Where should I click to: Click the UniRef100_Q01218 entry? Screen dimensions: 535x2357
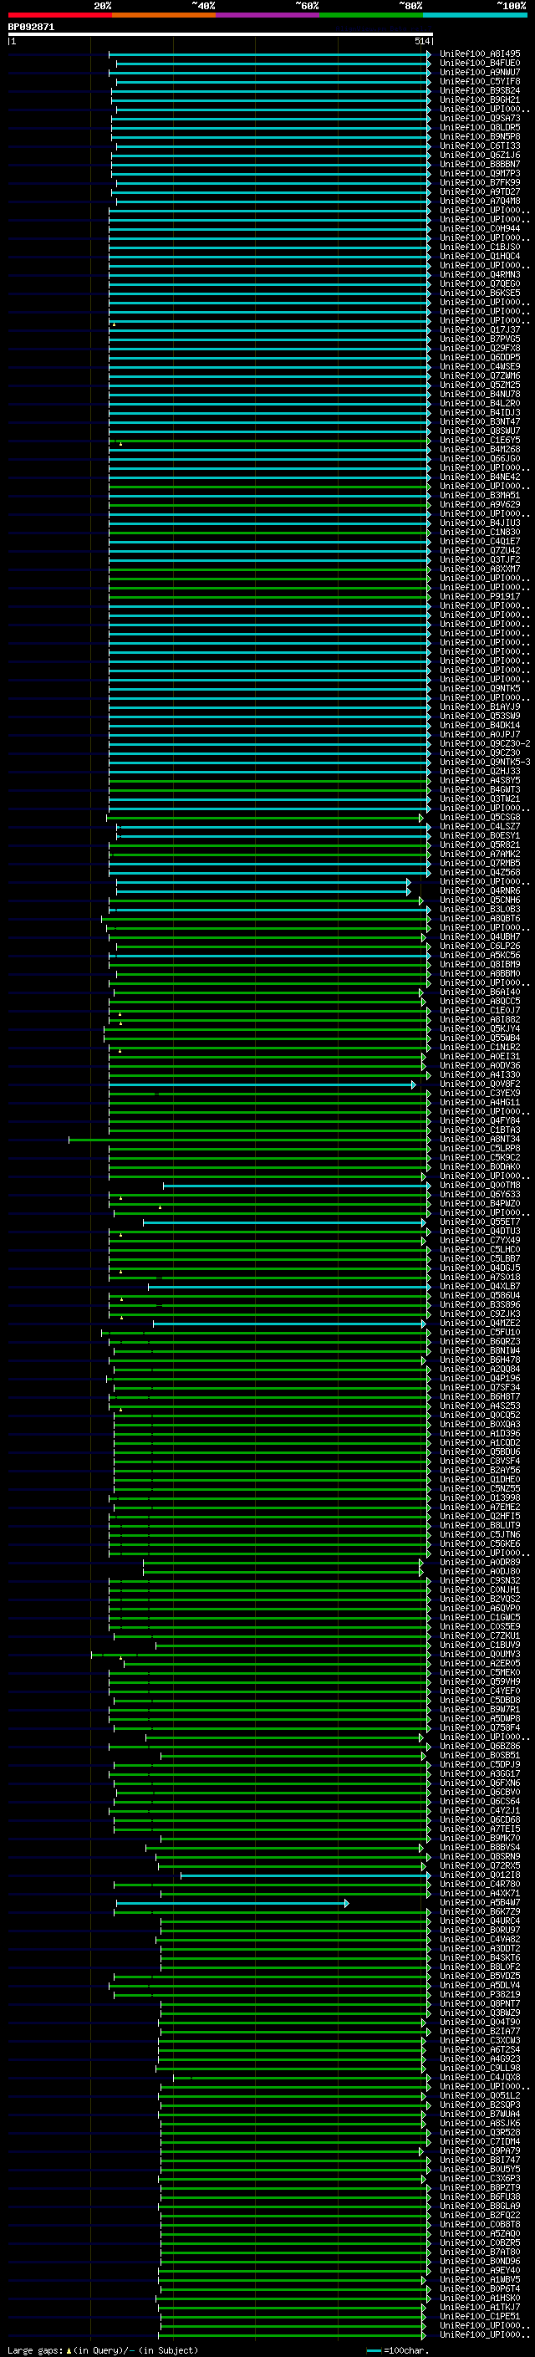(480, 1875)
